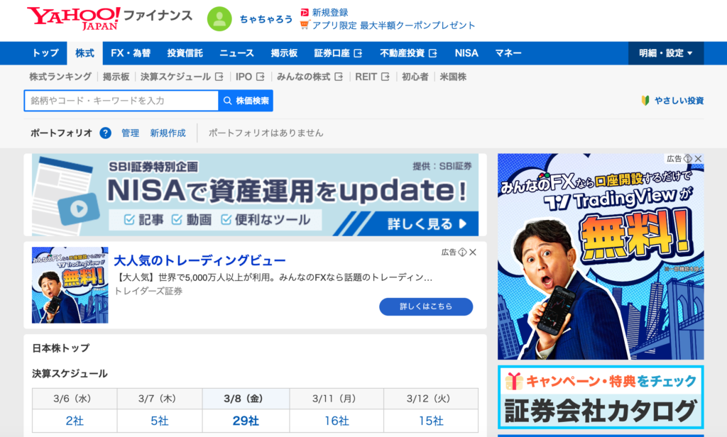Screen dimensions: 727x437
Task: Focus the stock code keyword search field
Action: tap(121, 101)
